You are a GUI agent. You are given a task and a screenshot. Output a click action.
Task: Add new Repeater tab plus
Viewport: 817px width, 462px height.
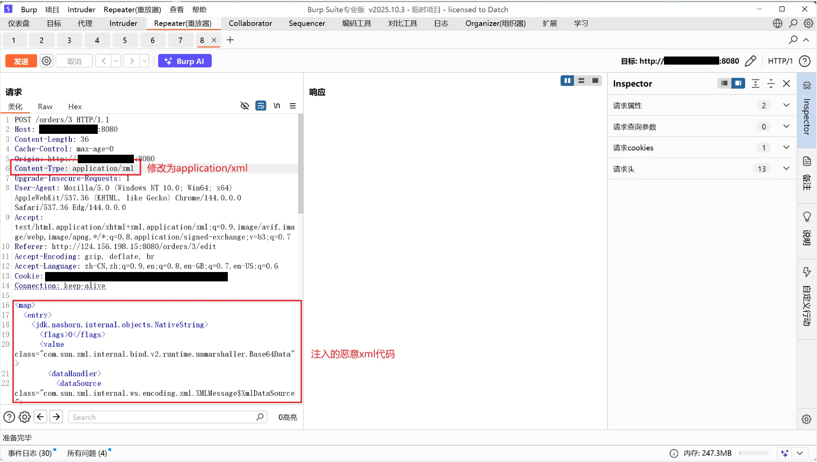point(230,40)
